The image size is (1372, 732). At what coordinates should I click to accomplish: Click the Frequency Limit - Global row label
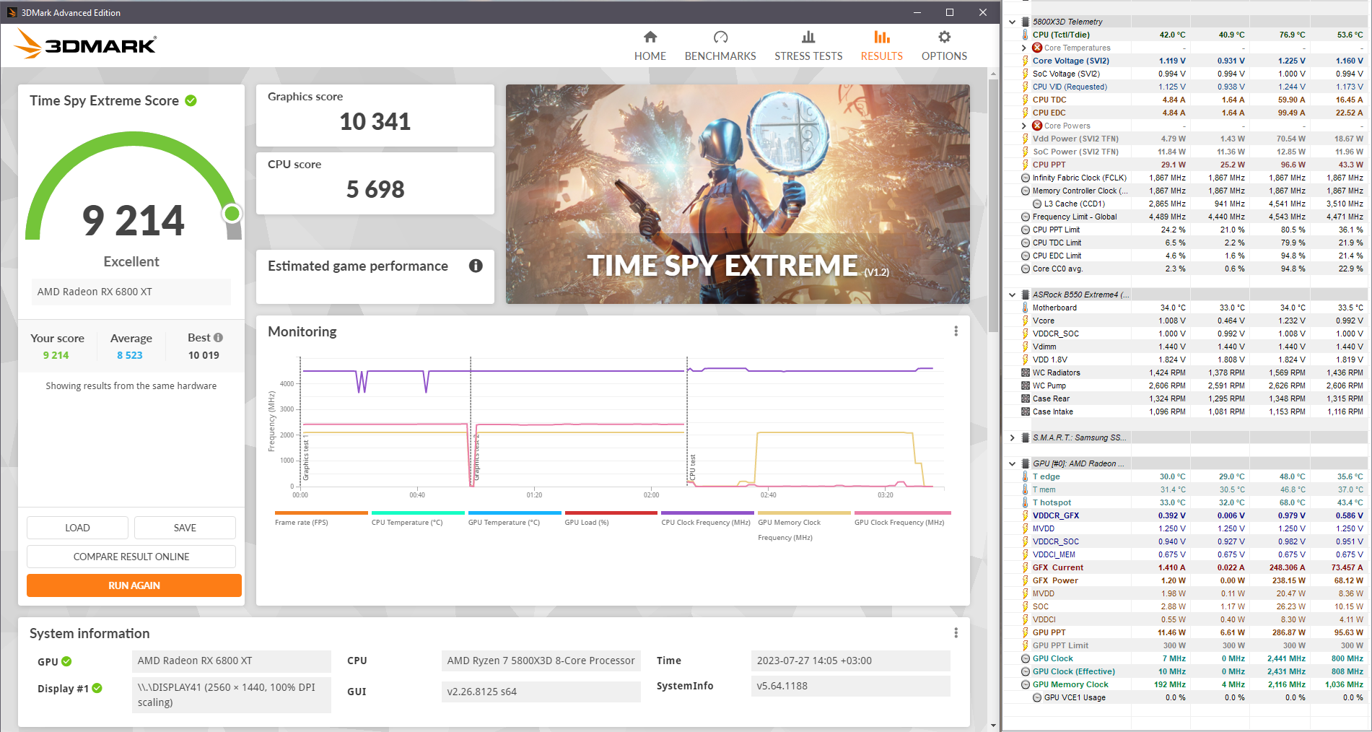tap(1075, 217)
